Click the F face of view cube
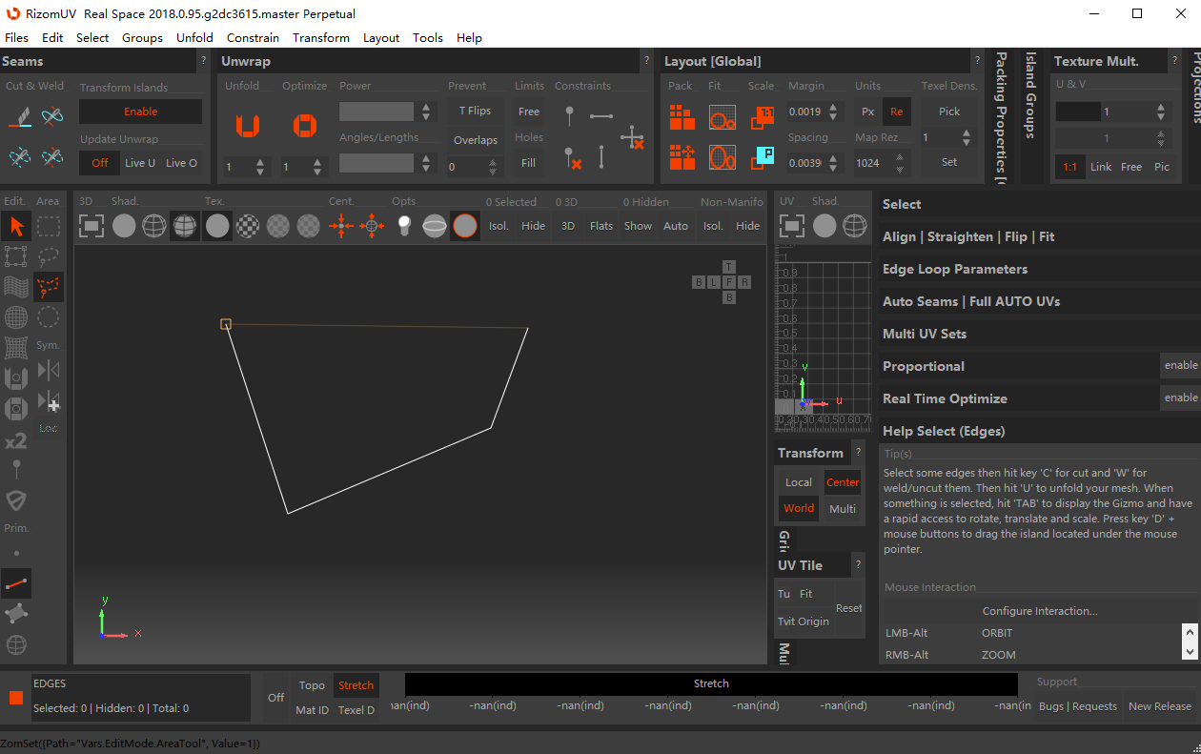Screen dimensions: 1201x754 coord(729,282)
